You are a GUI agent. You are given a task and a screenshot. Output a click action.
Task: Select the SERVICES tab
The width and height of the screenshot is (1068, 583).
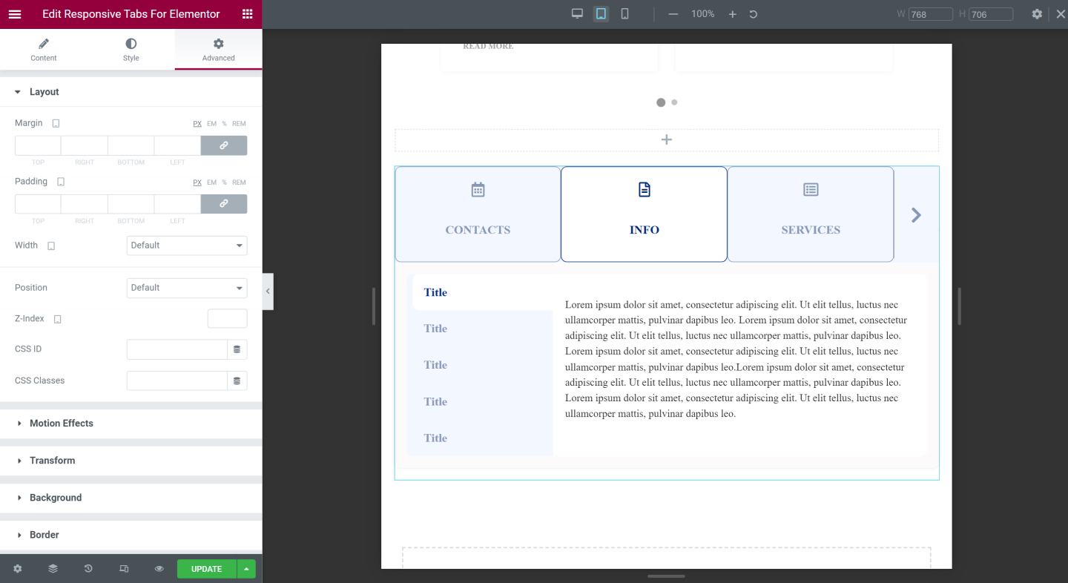pyautogui.click(x=811, y=214)
